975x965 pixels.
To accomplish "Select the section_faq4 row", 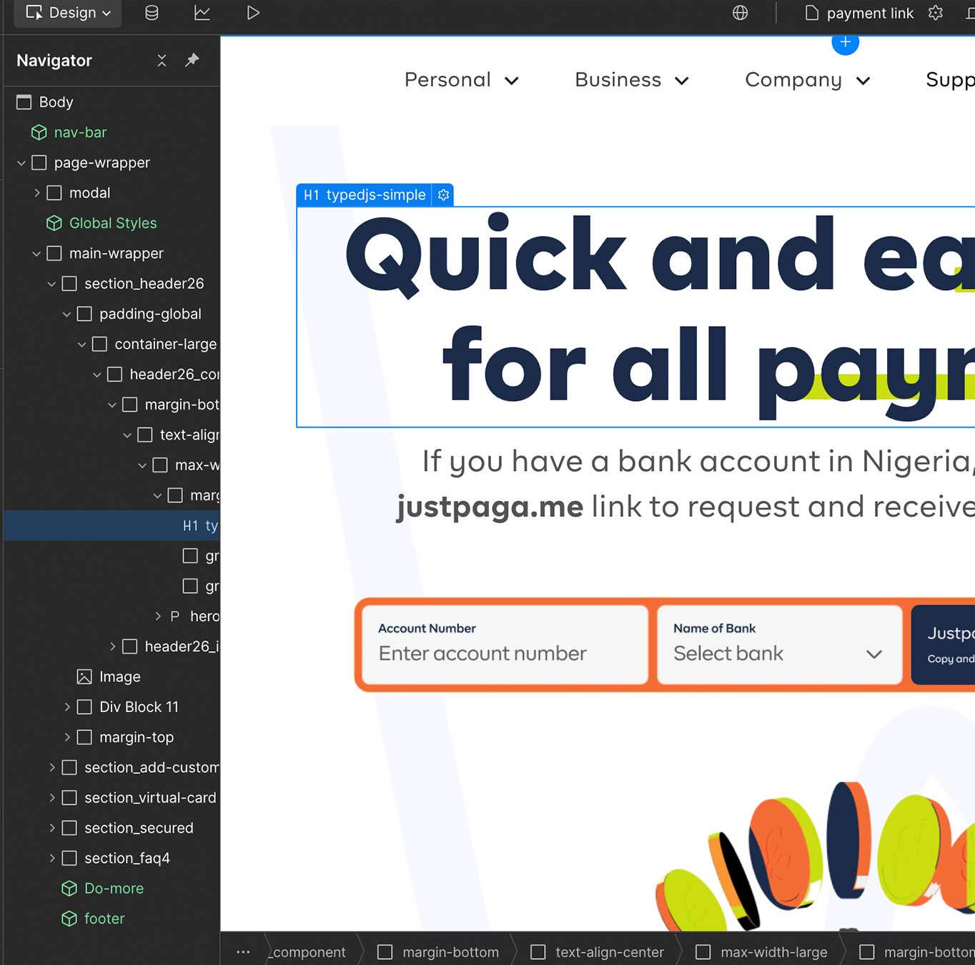I will [112, 858].
